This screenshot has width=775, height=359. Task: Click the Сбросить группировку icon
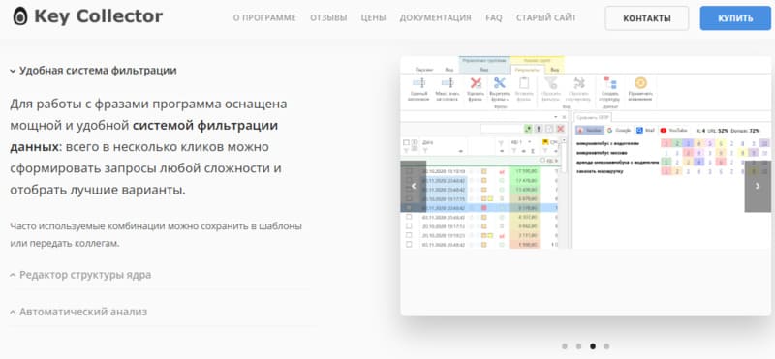click(x=578, y=83)
